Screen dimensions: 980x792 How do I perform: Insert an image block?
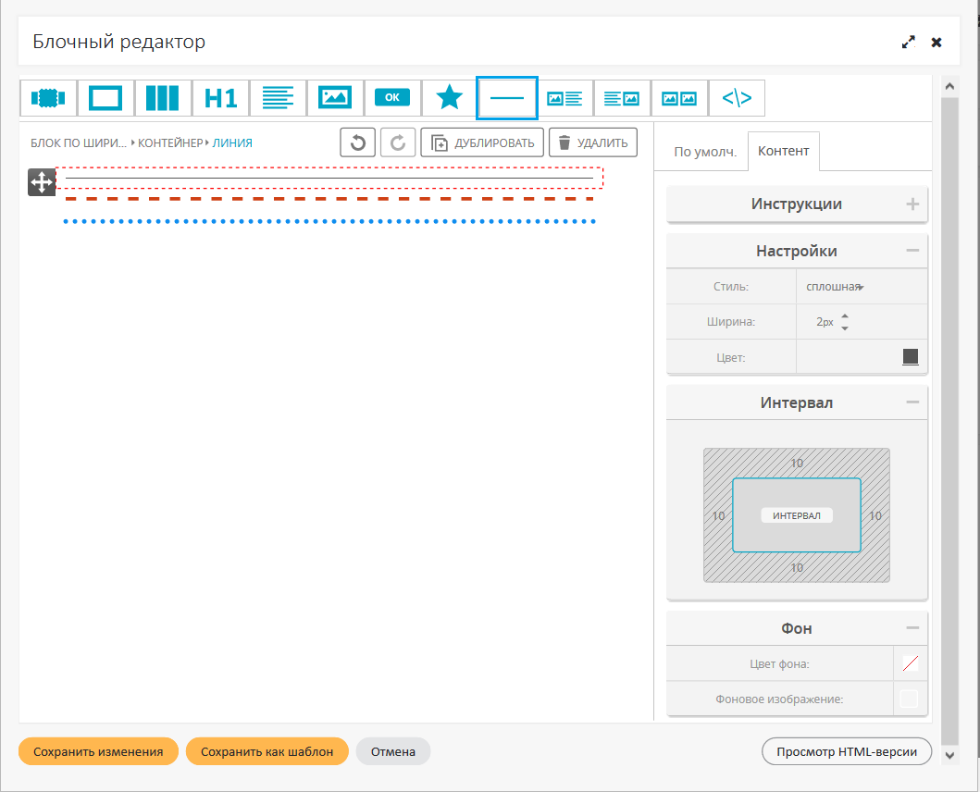[335, 97]
